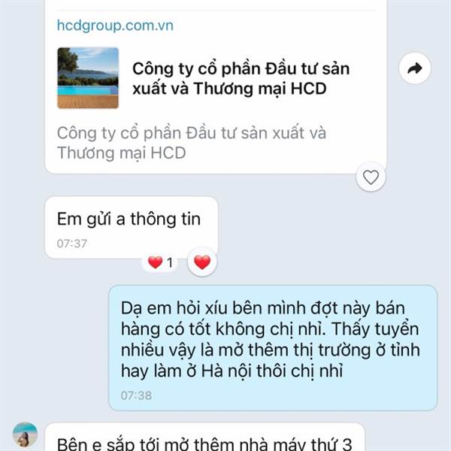Tap 'hay làm ở Hà nội' text line

click(x=232, y=371)
